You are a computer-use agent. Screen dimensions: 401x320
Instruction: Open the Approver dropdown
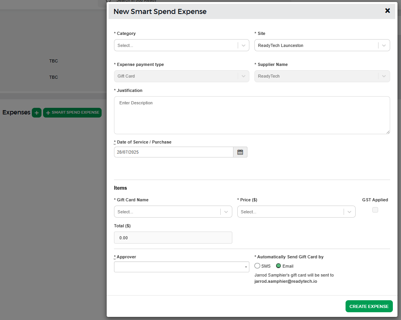tap(181, 267)
